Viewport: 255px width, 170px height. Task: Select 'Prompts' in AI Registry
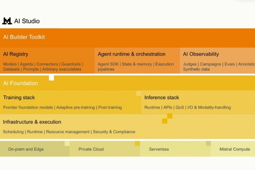31,69
